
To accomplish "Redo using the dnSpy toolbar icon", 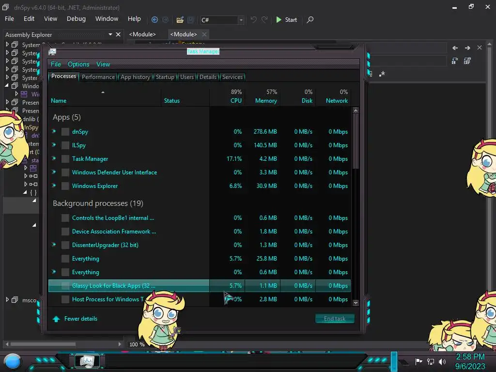I will [x=264, y=19].
